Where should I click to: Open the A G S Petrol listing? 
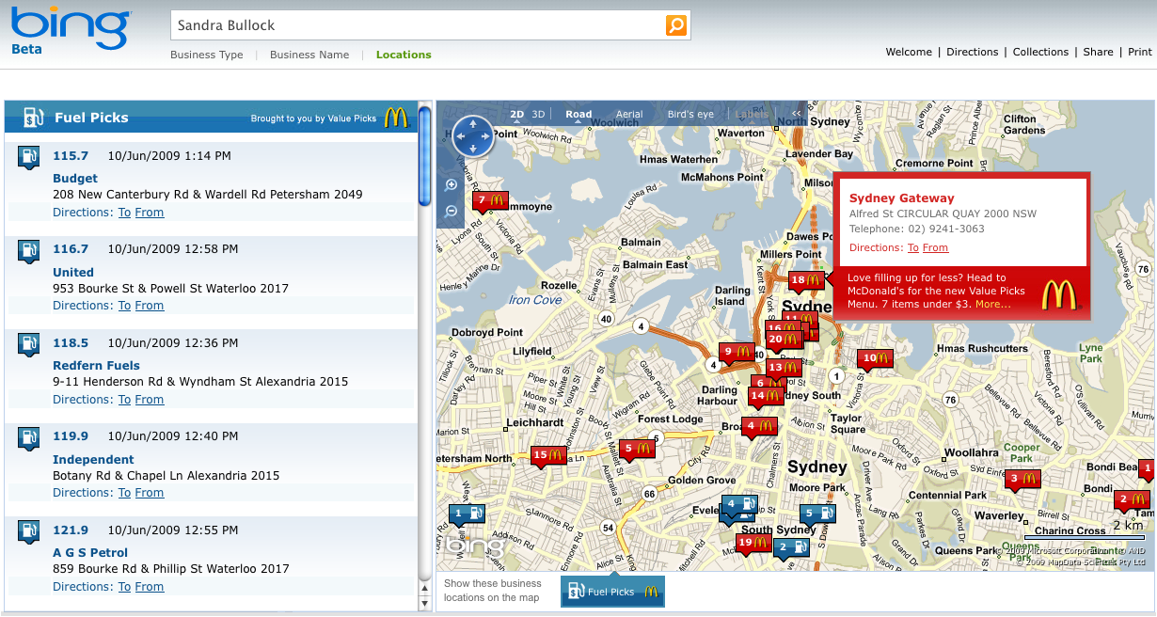90,552
